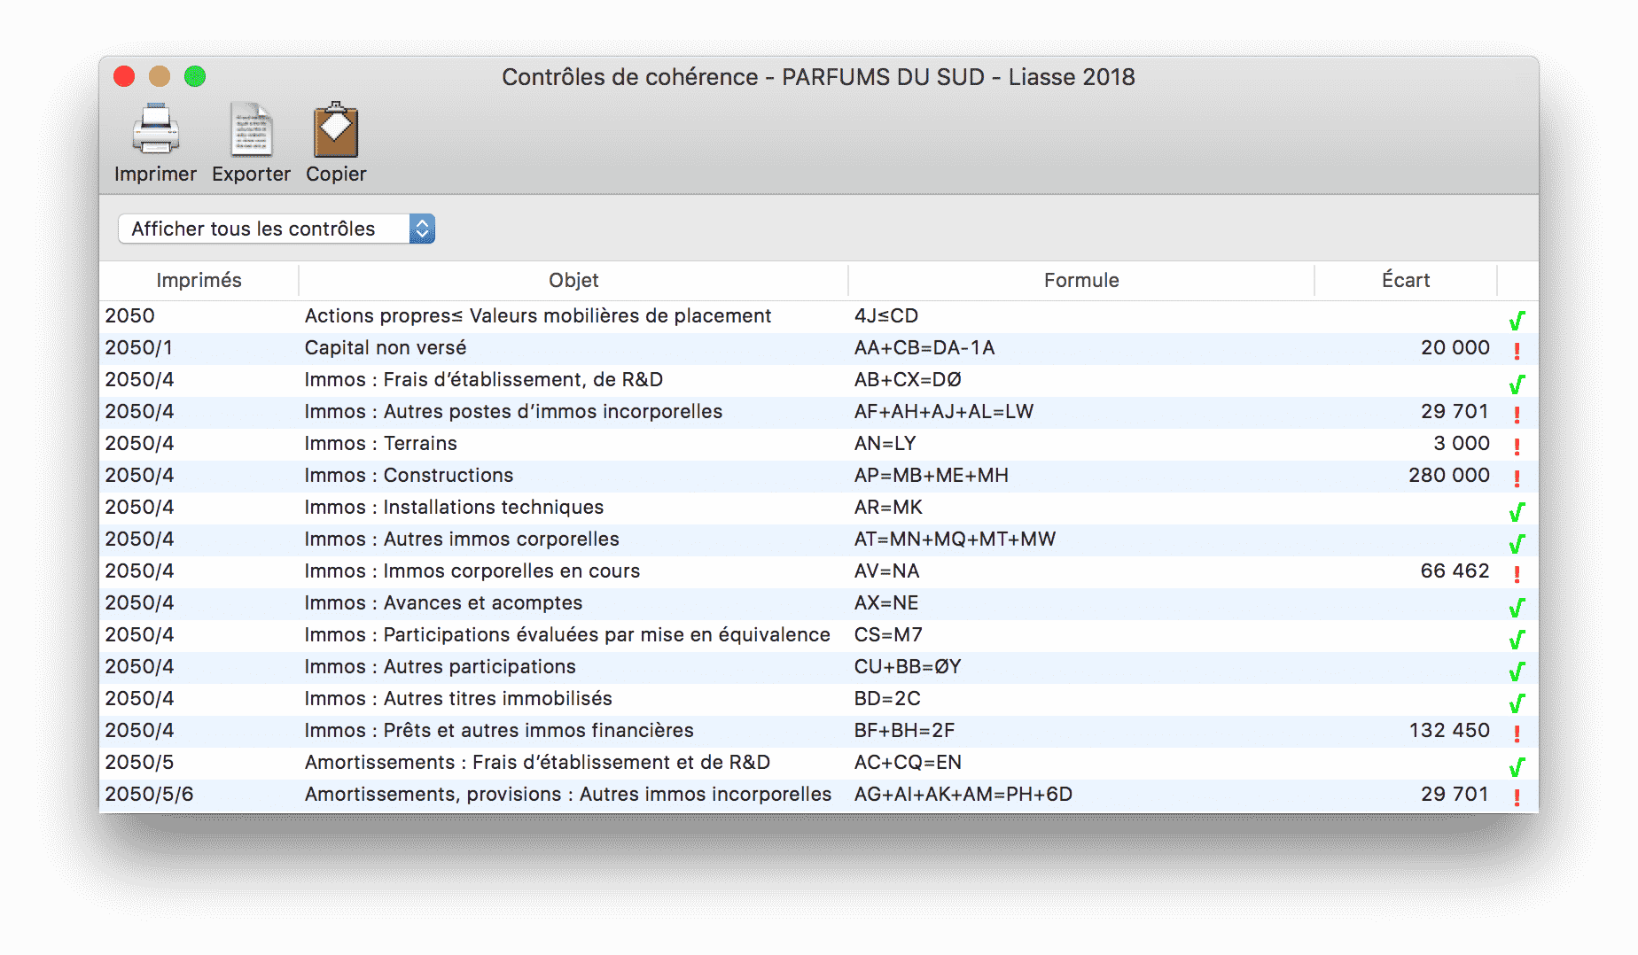The height and width of the screenshot is (955, 1638).
Task: Click the '2050/1' imprimé cell
Action: coord(138,348)
